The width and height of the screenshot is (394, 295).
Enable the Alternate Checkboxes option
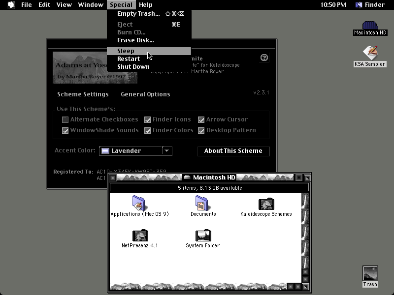(65, 119)
